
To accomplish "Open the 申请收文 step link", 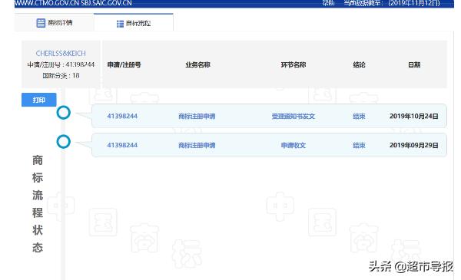I will pyautogui.click(x=294, y=146).
